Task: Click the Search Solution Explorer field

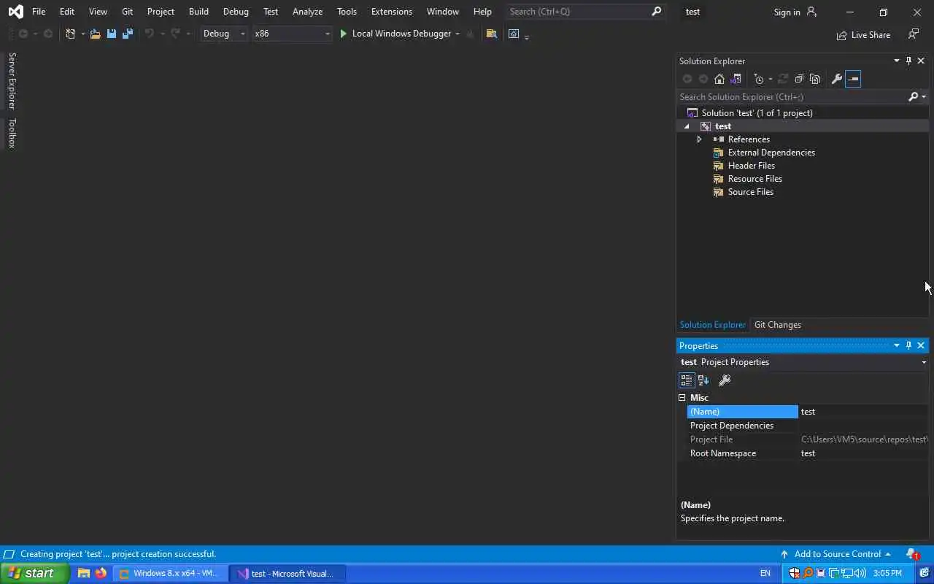Action: [x=792, y=96]
